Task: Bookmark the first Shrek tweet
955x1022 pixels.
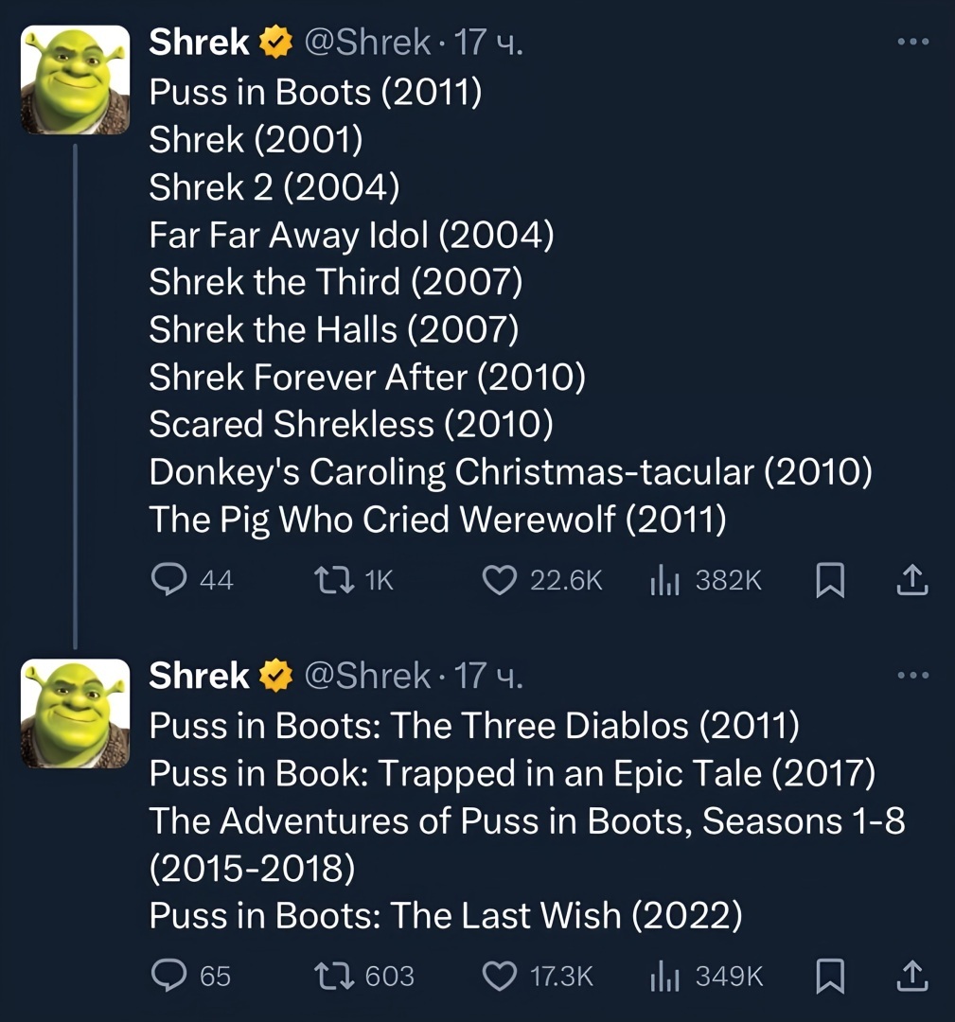Action: (x=829, y=579)
